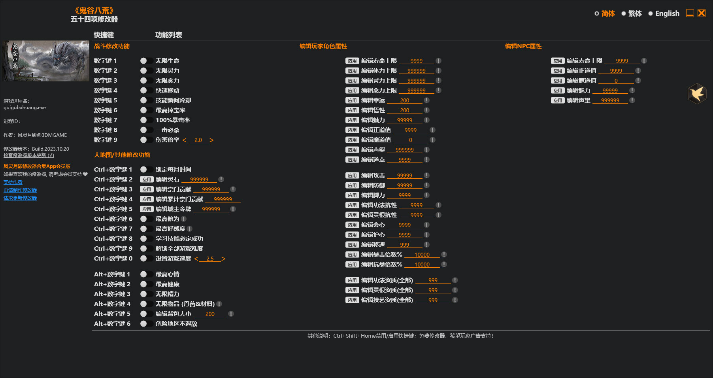Screen dimensions: 713x378
Task: Enable 危险地区不遇敌 toggle
Action: 146,324
